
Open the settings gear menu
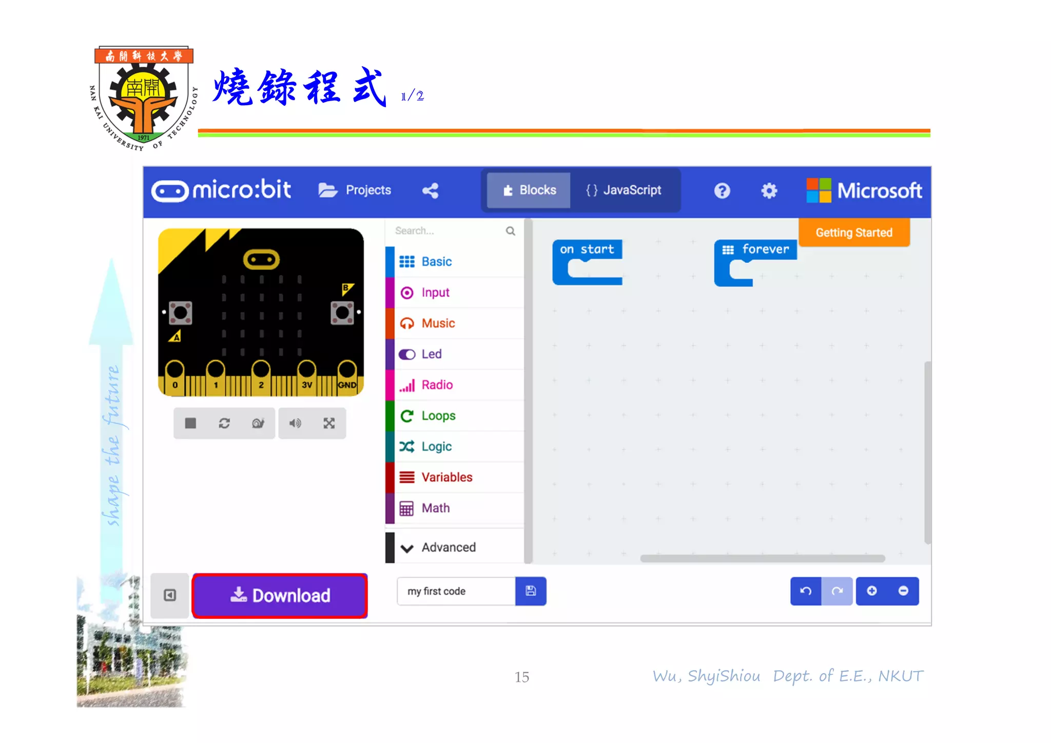point(769,191)
